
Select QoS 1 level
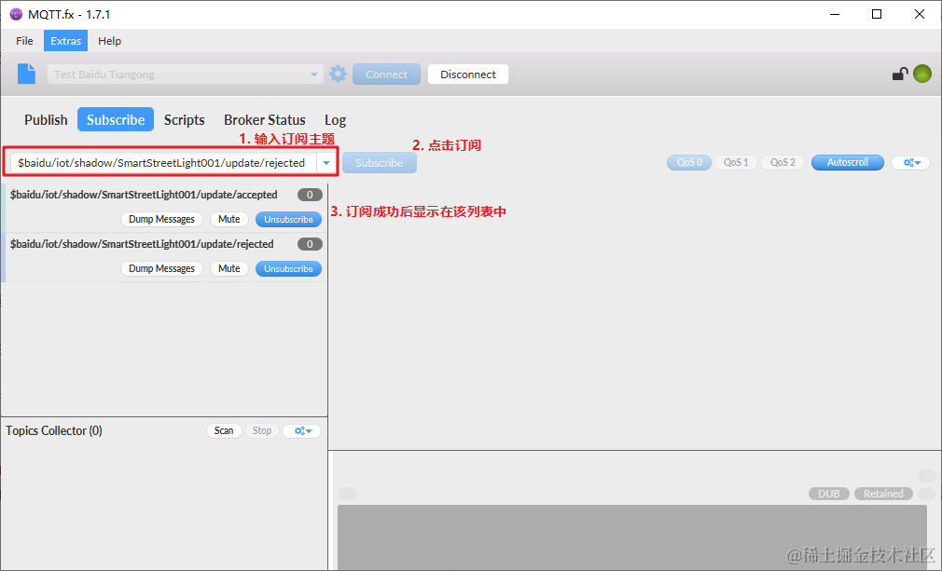(x=736, y=162)
